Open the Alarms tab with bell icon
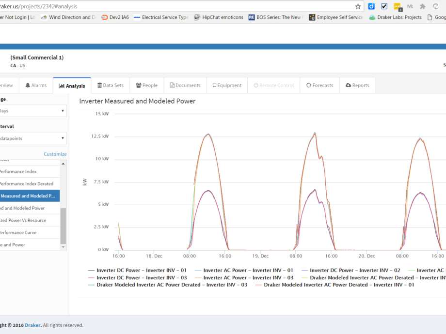This screenshot has height=334, width=446. [36, 85]
